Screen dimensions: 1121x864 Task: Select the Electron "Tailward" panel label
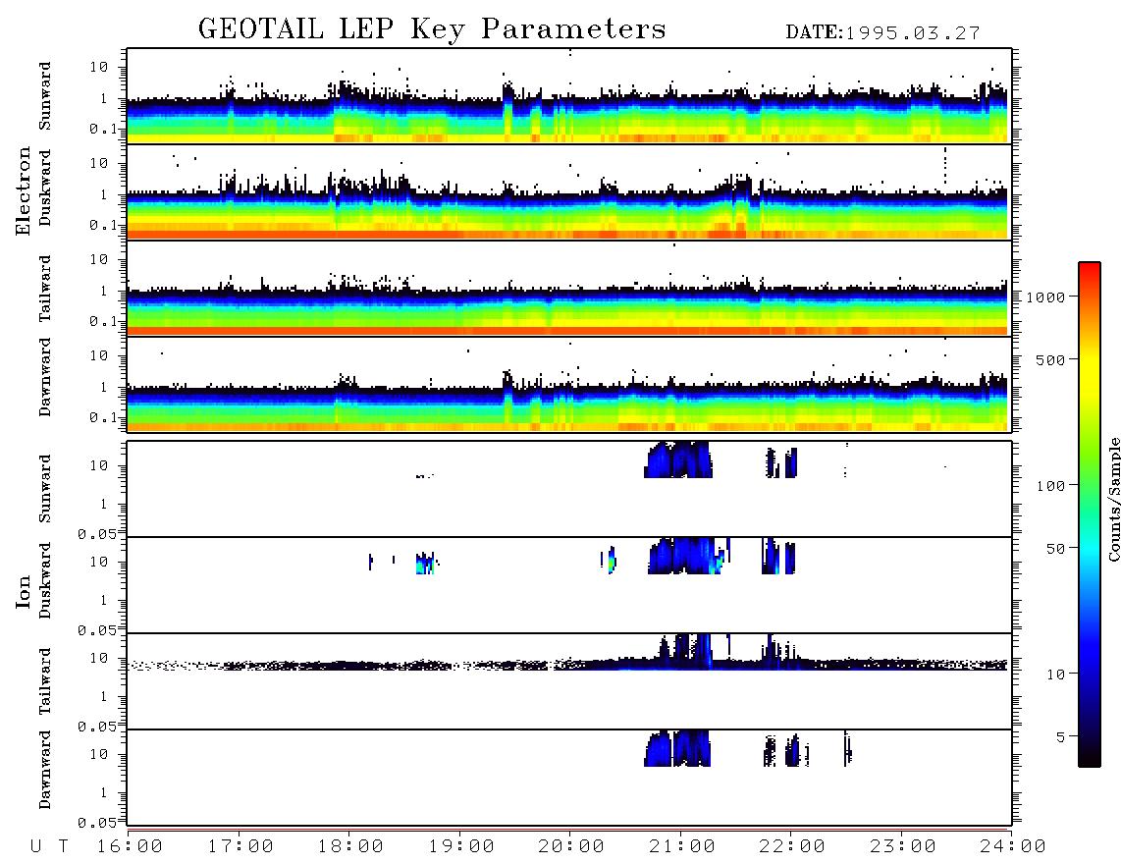[x=45, y=289]
